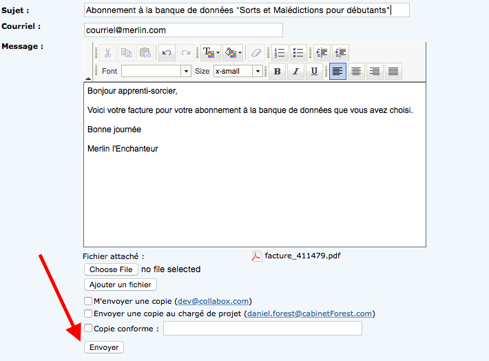Insert a bulleted list

pos(298,53)
